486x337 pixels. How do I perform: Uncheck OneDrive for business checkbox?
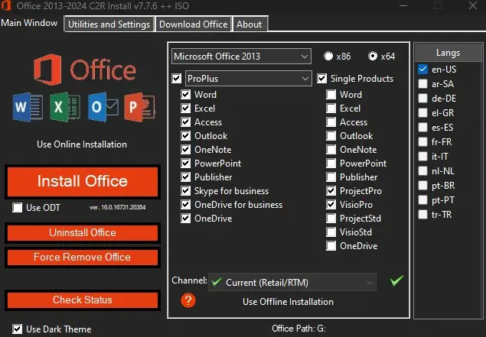pyautogui.click(x=186, y=205)
